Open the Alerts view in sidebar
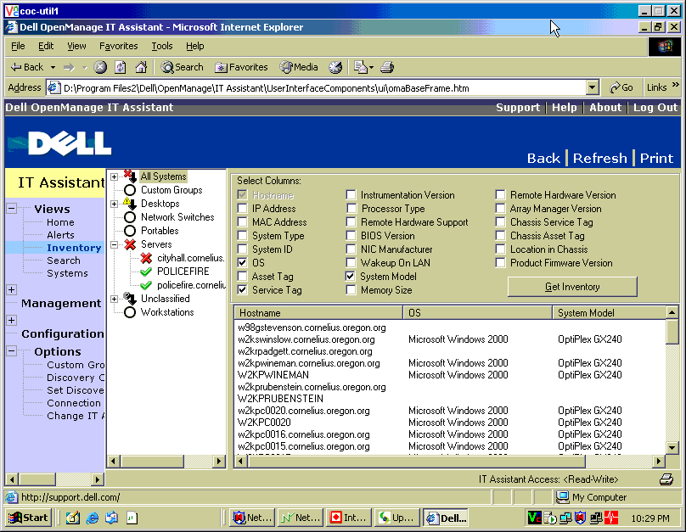The image size is (686, 532). tap(60, 235)
